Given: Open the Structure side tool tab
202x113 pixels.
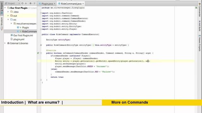Looking at the screenshot, I should point(2,24).
